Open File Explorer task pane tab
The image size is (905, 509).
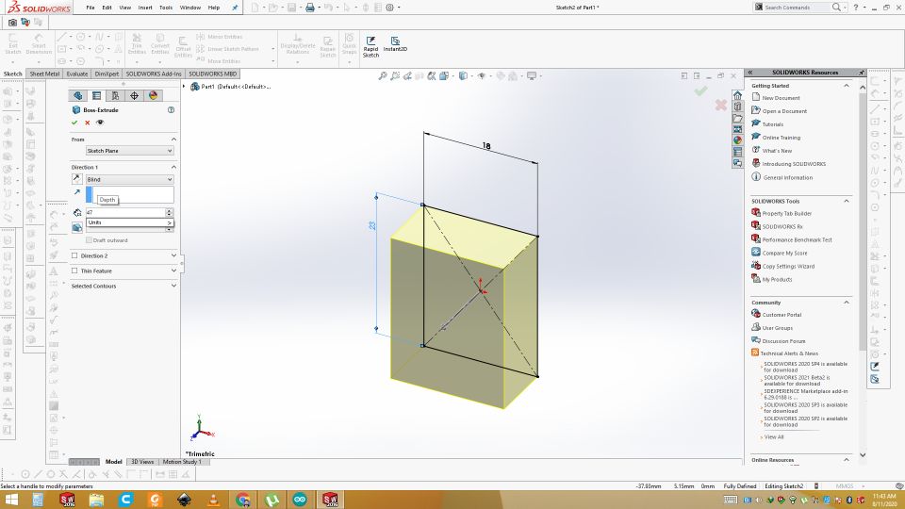click(737, 118)
